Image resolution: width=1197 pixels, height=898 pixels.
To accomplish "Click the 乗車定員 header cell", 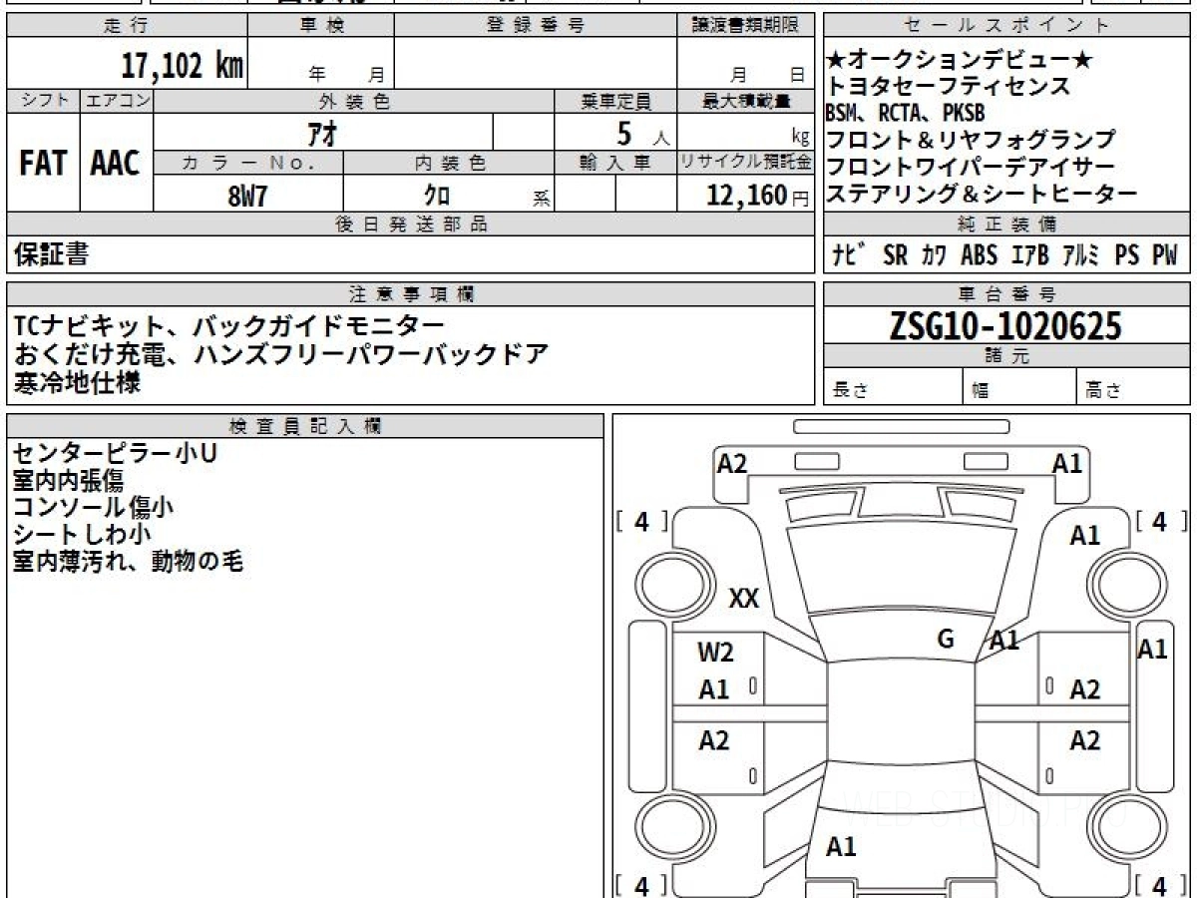I will pos(615,102).
